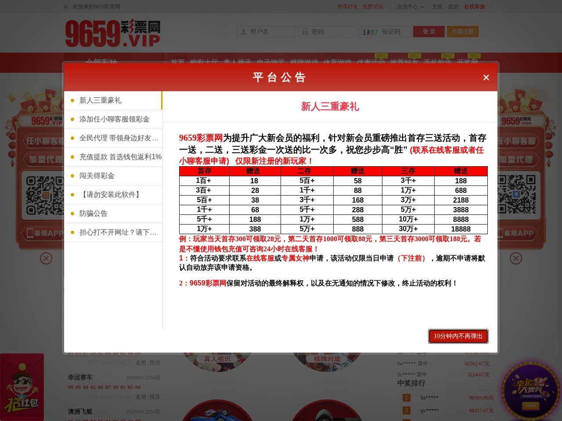The width and height of the screenshot is (562, 421).
Task: Refresh the 1807 captcha image
Action: (x=370, y=32)
